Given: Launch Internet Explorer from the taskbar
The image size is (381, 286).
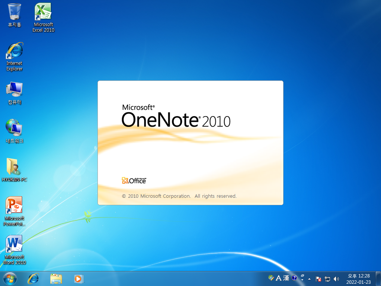Looking at the screenshot, I should pyautogui.click(x=33, y=279).
